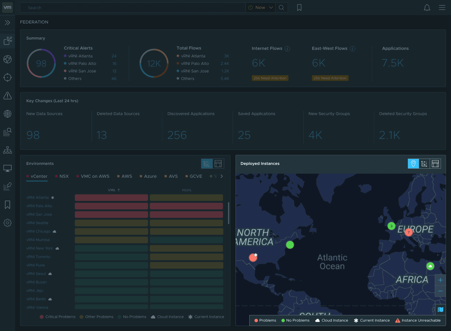The width and height of the screenshot is (451, 331).
Task: Open the alerts triangle icon in the sidebar
Action: (8, 96)
